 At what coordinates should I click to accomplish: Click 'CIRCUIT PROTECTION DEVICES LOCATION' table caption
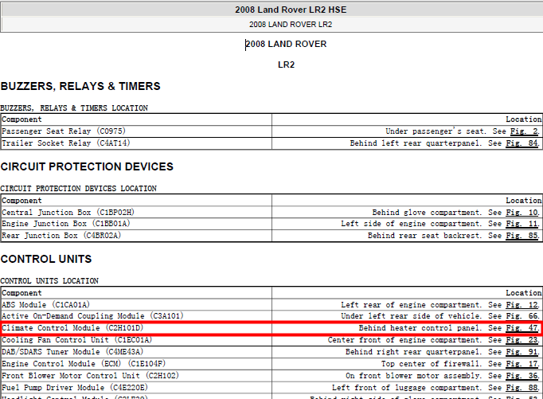click(x=78, y=189)
